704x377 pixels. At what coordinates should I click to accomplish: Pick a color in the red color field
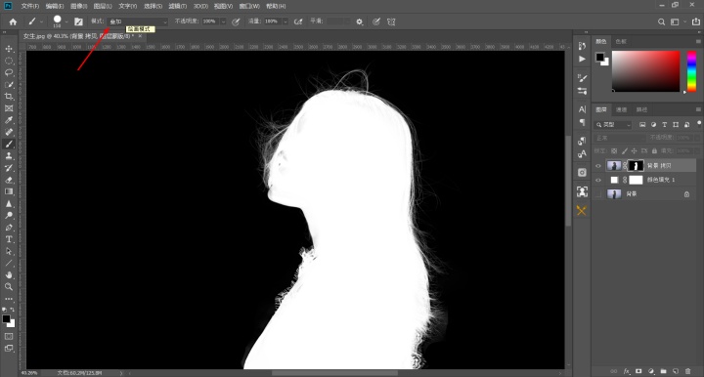coord(645,71)
